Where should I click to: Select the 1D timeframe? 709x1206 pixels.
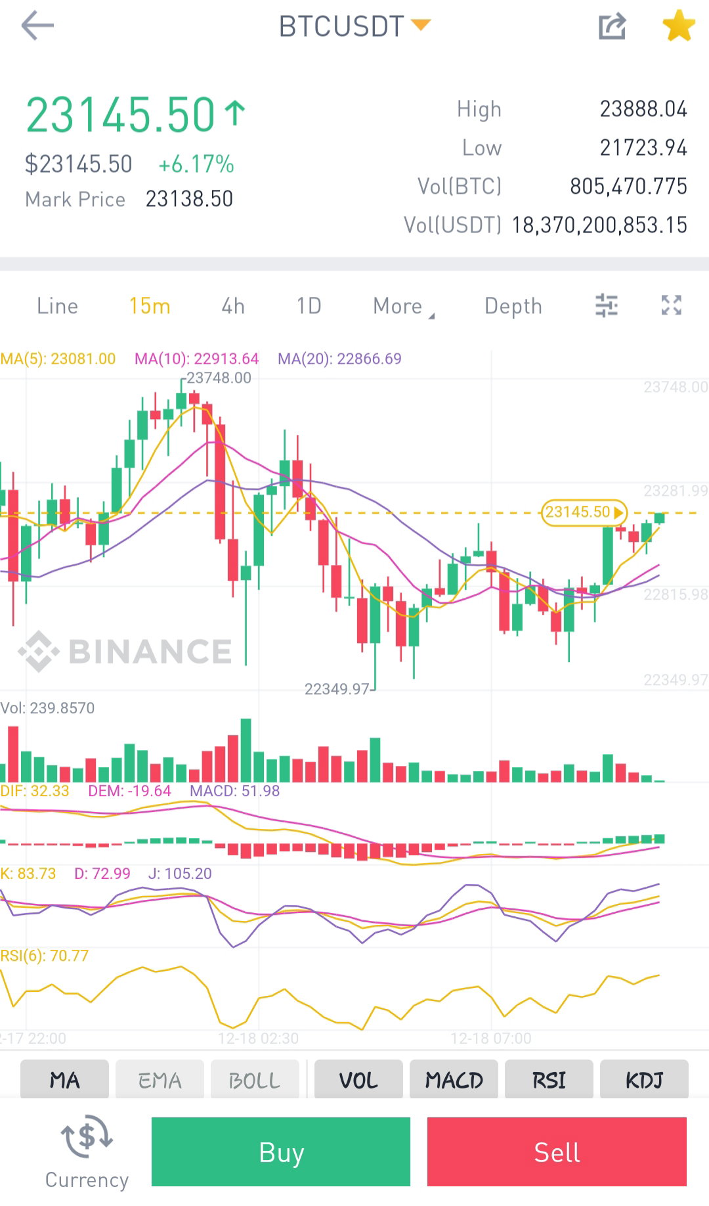coord(309,306)
